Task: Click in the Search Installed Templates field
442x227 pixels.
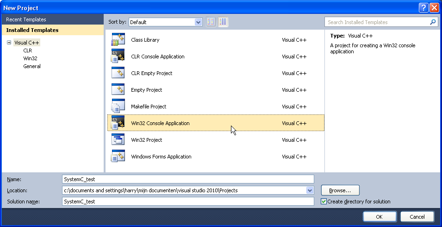Action: [x=377, y=22]
